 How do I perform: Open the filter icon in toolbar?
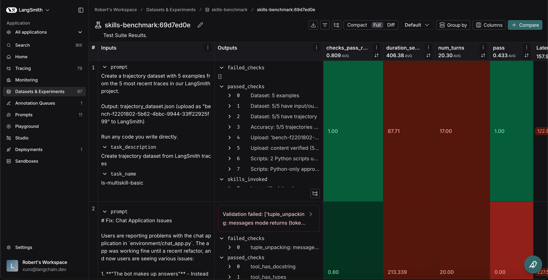pos(325,25)
